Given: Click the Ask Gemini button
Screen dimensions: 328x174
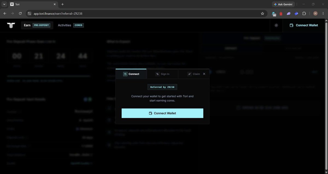Looking at the screenshot, I should click(x=283, y=4).
